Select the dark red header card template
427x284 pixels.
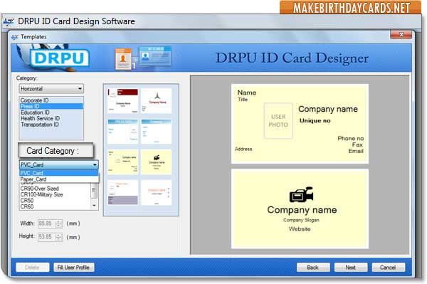(x=123, y=101)
